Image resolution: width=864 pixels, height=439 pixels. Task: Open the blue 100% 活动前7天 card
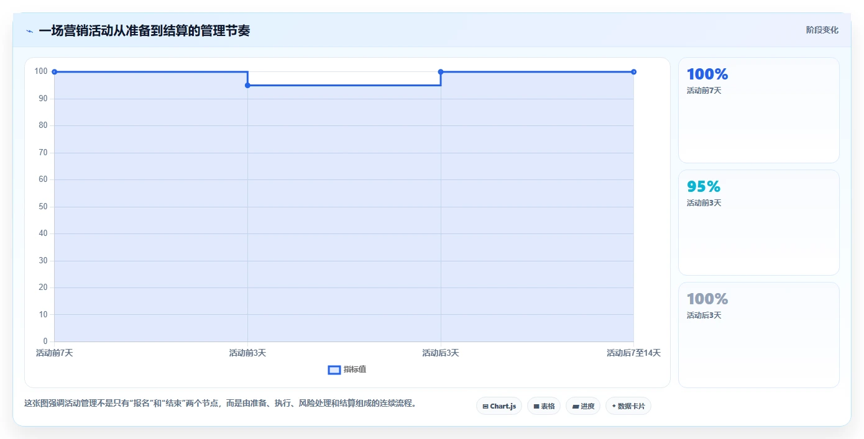pyautogui.click(x=758, y=111)
